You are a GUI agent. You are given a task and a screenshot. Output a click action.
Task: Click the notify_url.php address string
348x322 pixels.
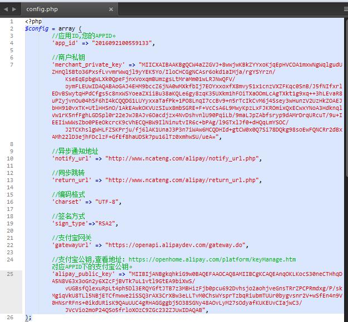tap(184, 159)
